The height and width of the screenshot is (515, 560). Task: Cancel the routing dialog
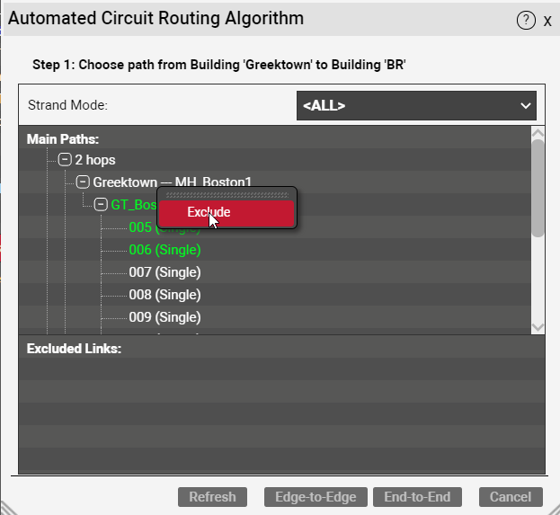point(511,497)
